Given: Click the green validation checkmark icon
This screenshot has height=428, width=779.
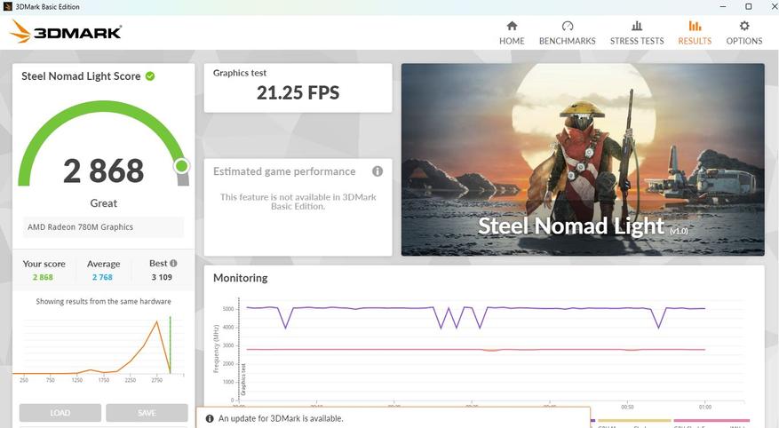Looking at the screenshot, I should click(150, 76).
